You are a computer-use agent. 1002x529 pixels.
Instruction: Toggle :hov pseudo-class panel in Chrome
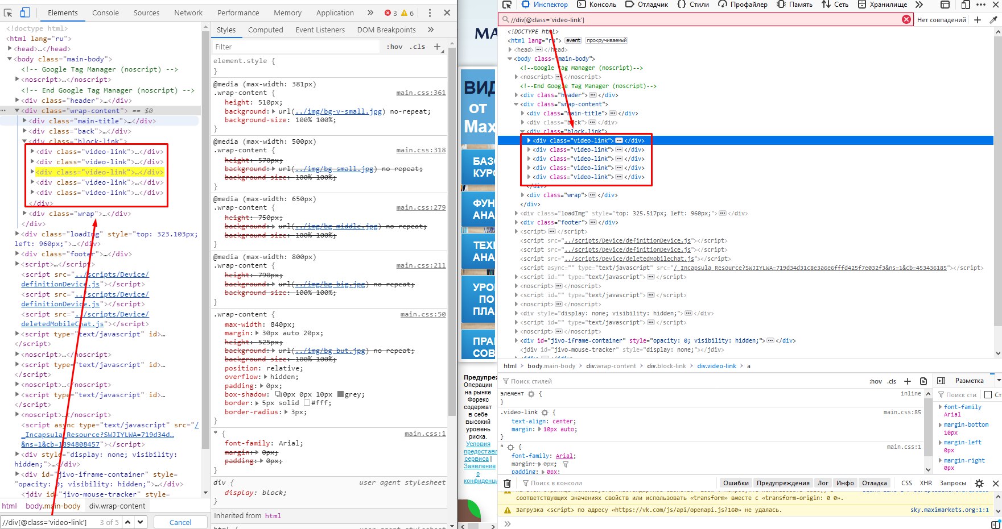[x=394, y=47]
